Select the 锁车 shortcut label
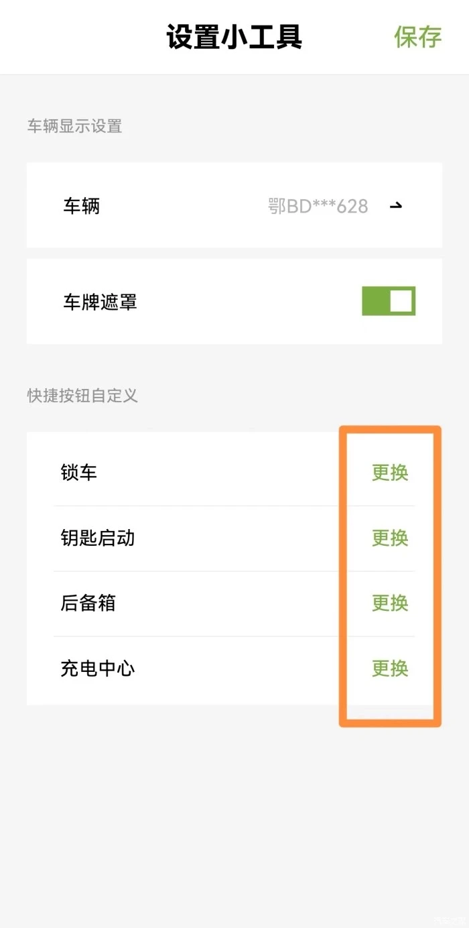The image size is (469, 928). [x=79, y=473]
